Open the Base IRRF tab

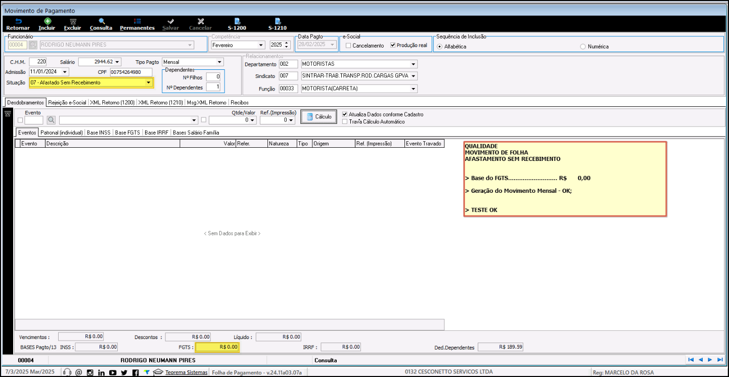(x=157, y=133)
